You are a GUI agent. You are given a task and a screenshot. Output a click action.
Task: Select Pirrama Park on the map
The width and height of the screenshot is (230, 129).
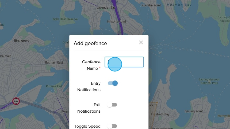(54, 86)
